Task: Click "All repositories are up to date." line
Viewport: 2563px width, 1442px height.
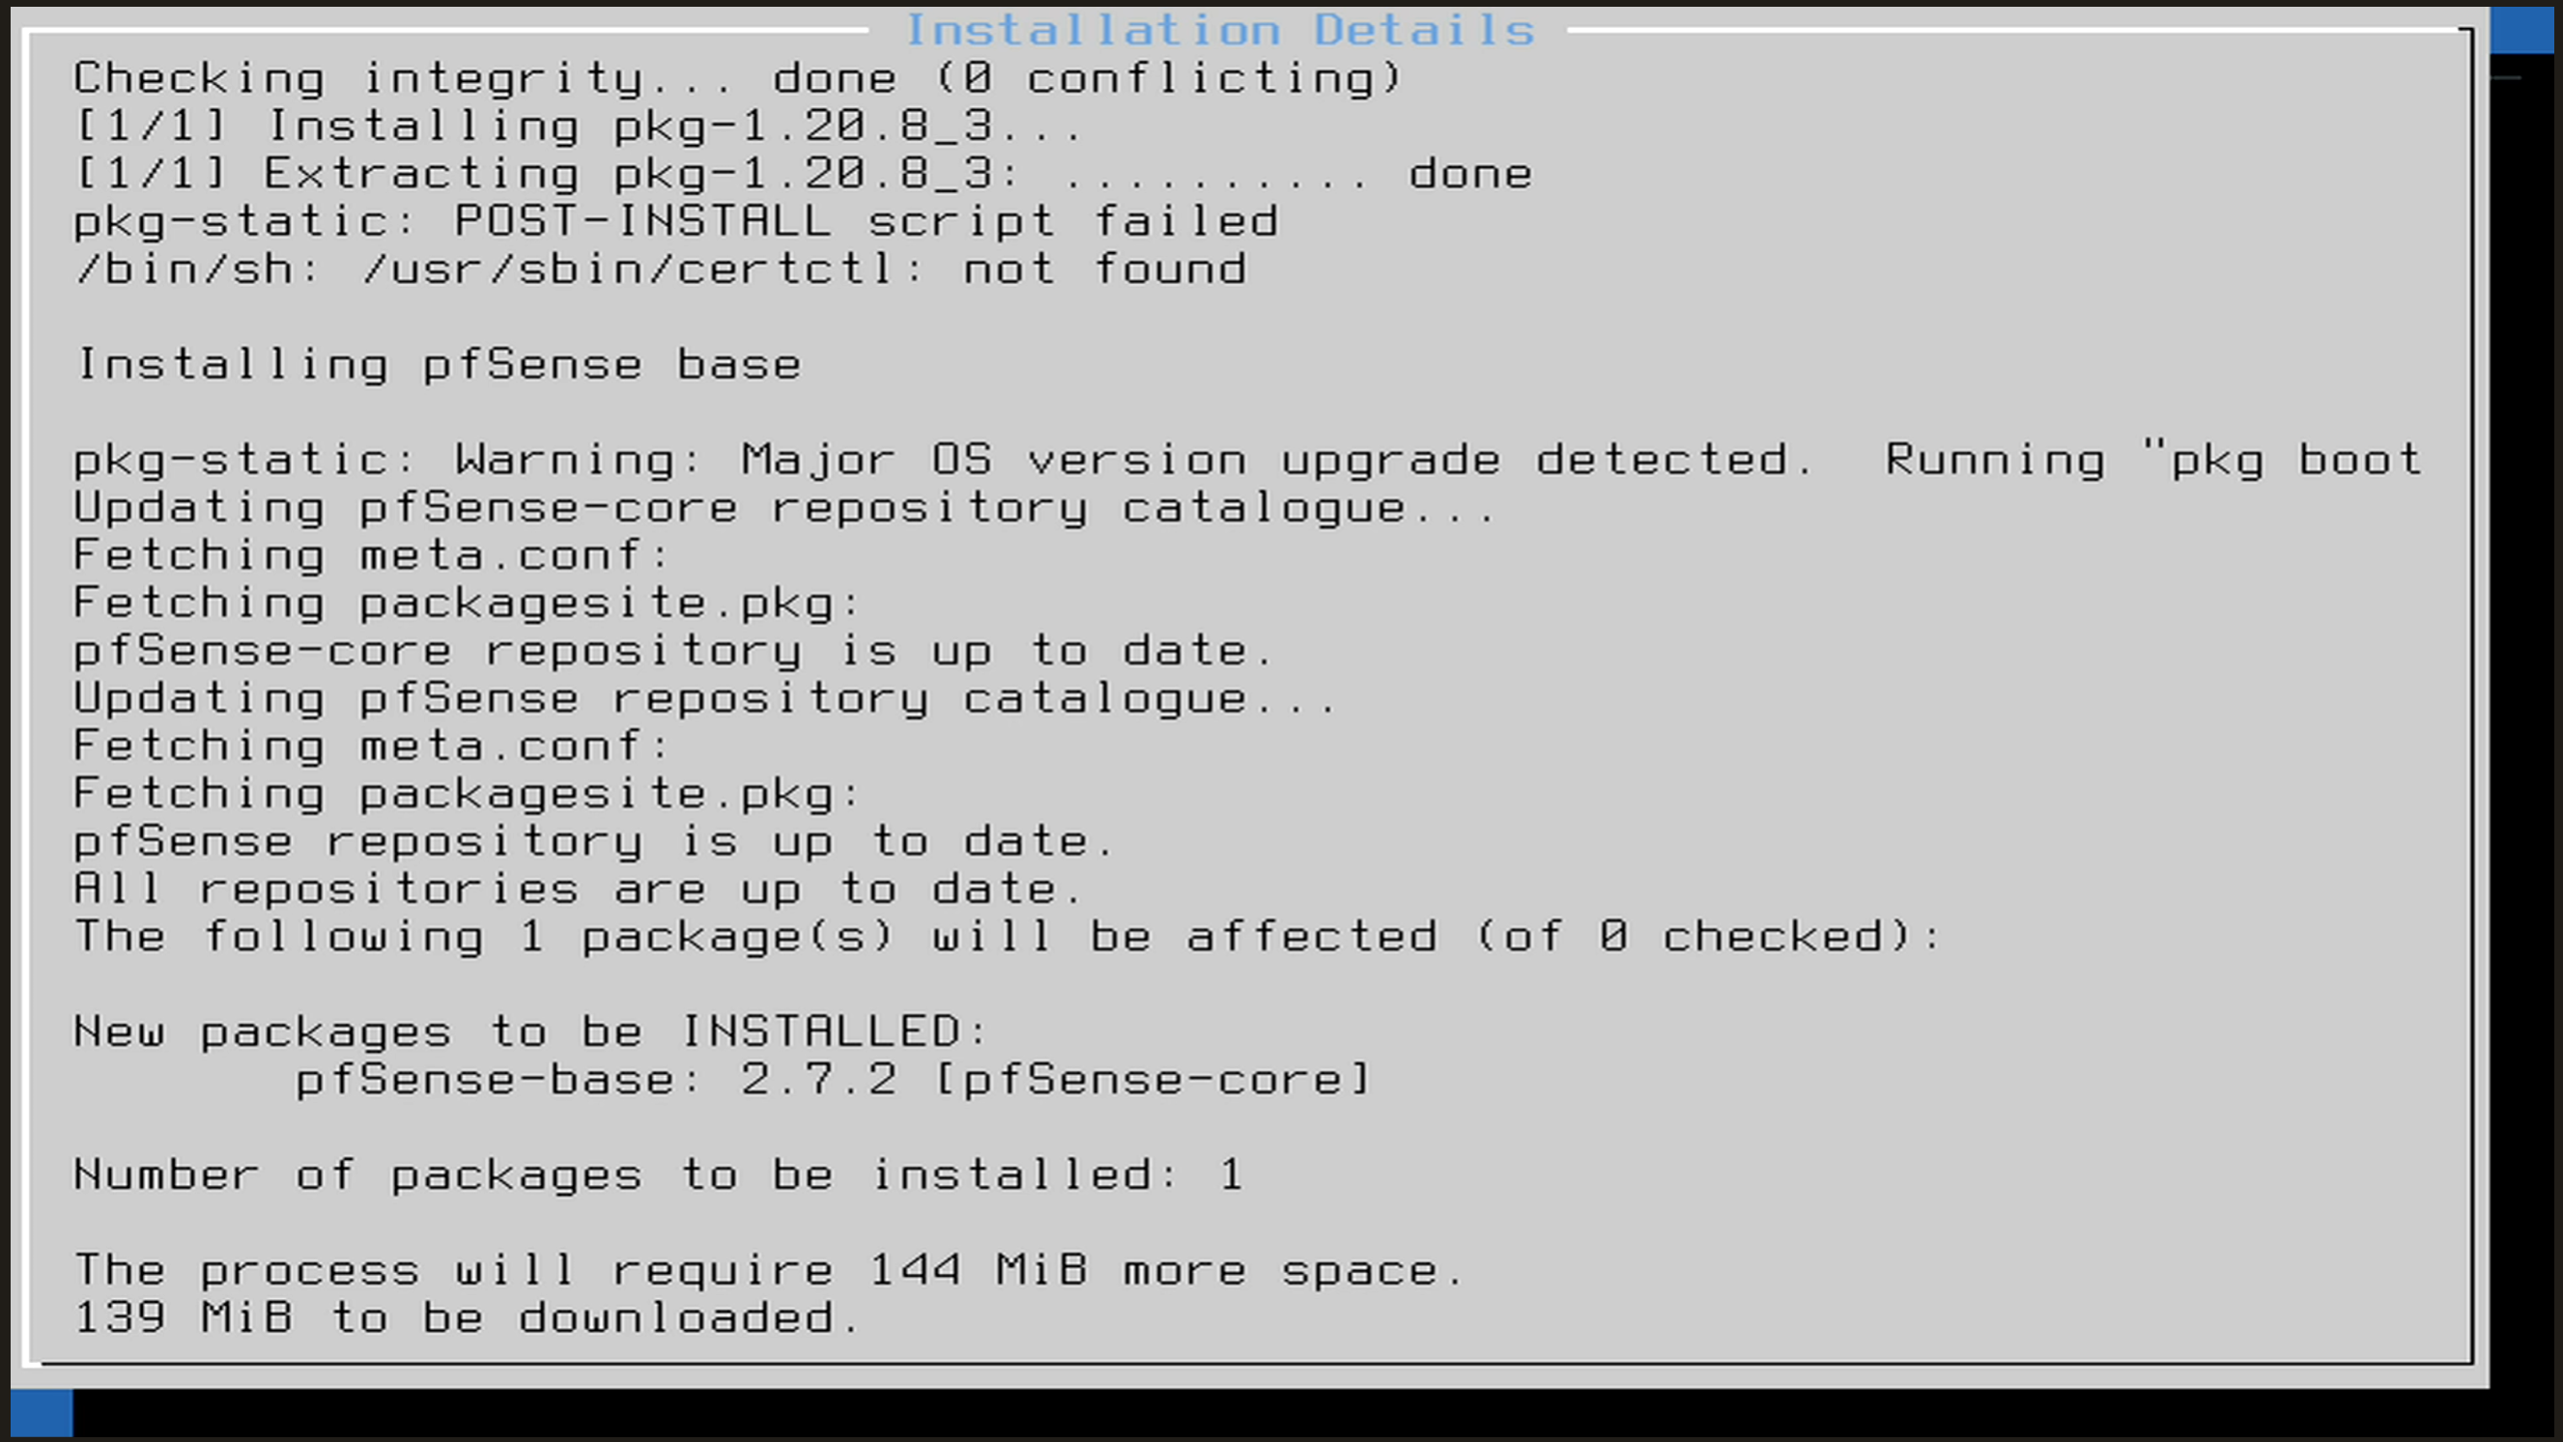Action: pos(577,891)
